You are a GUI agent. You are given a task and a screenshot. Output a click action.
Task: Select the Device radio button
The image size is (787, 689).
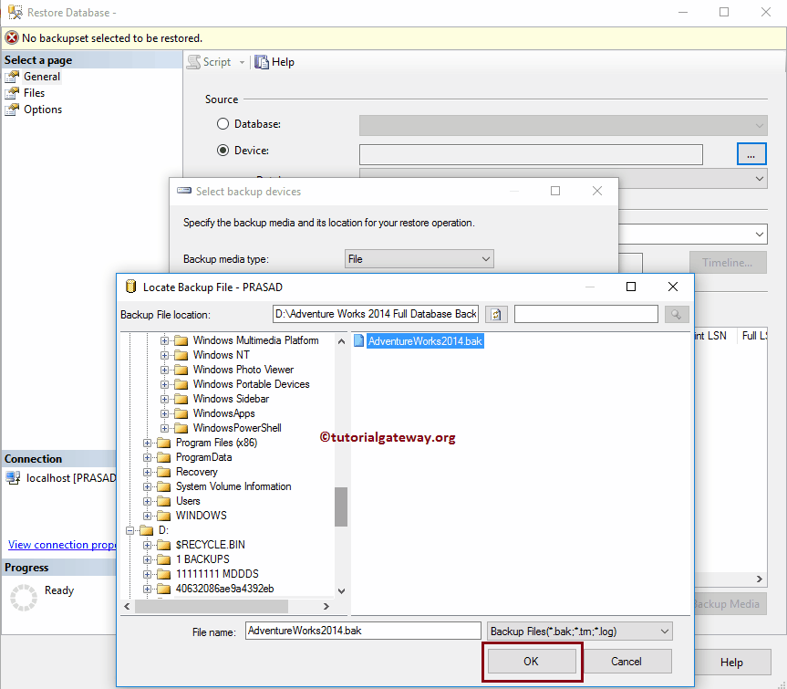click(x=223, y=150)
